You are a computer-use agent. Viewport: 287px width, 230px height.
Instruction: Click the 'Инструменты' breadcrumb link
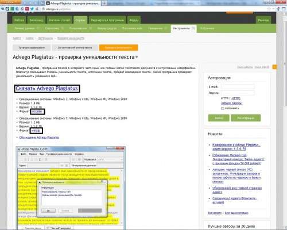[x=45, y=38]
